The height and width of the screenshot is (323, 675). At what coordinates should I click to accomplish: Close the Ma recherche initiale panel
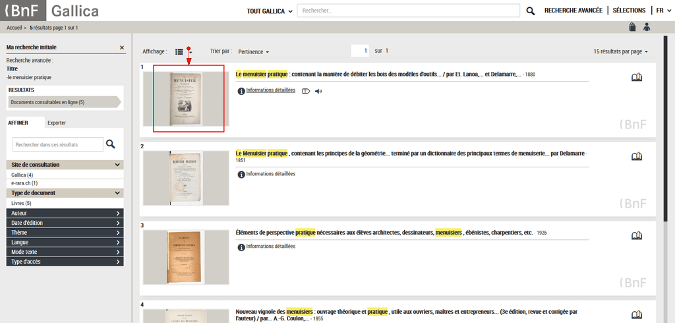pos(122,47)
